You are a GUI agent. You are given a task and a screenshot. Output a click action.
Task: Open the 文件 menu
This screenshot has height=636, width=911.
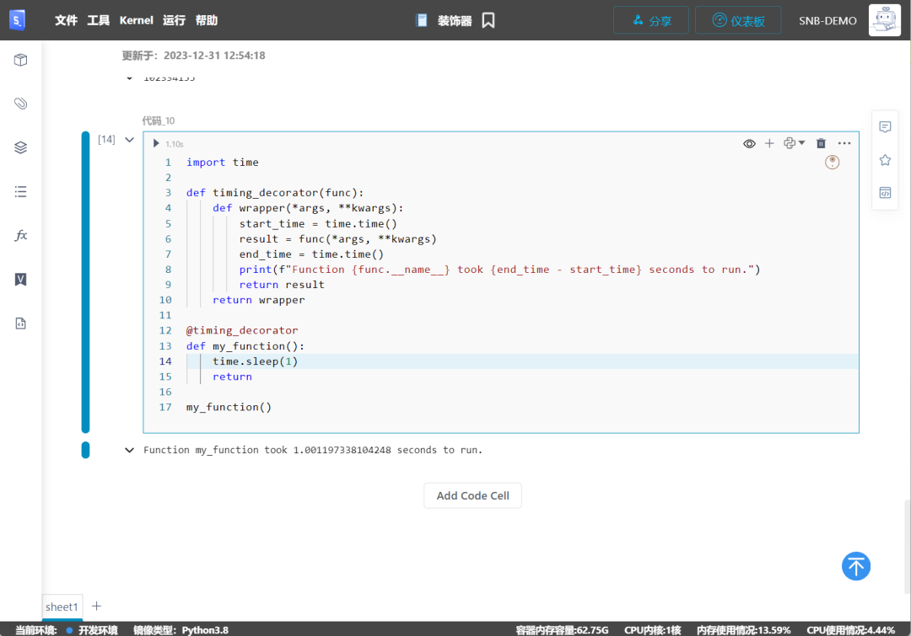(x=66, y=20)
